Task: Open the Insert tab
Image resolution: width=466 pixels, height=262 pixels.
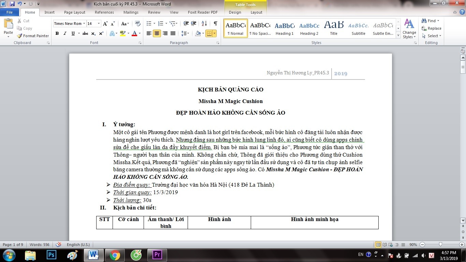Action: tap(49, 12)
